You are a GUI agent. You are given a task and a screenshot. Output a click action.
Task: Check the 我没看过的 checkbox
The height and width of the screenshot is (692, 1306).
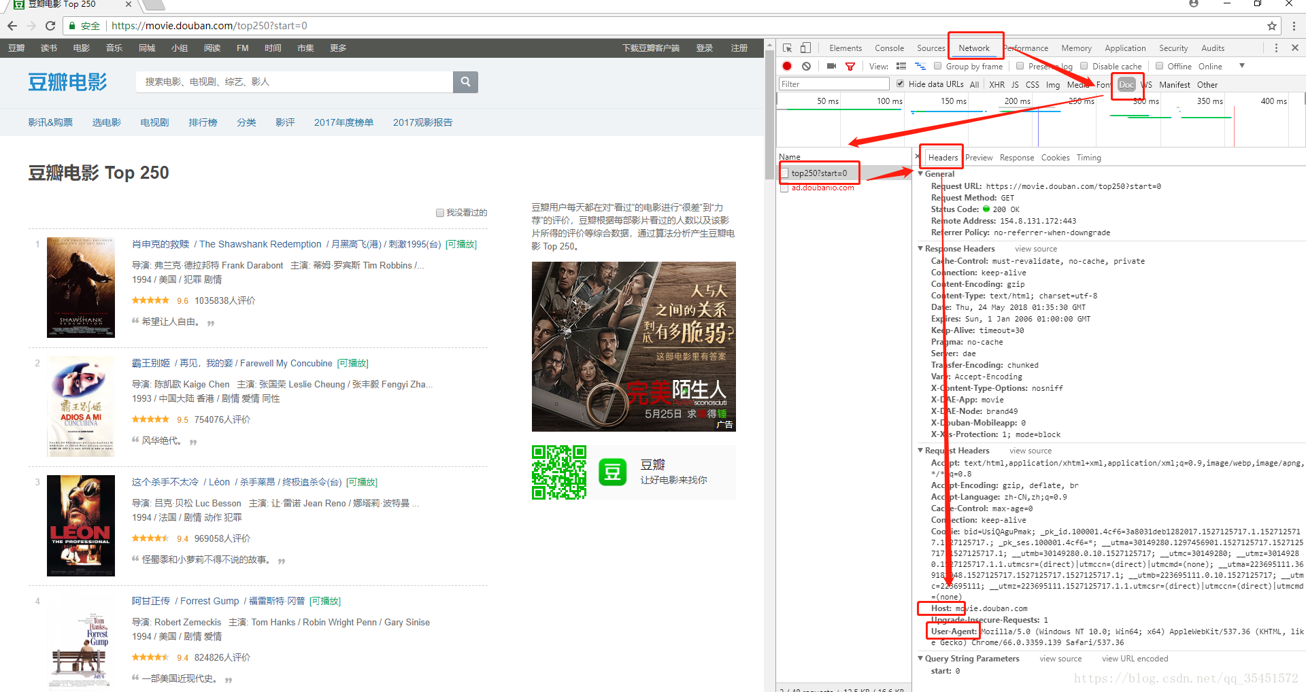click(x=440, y=213)
